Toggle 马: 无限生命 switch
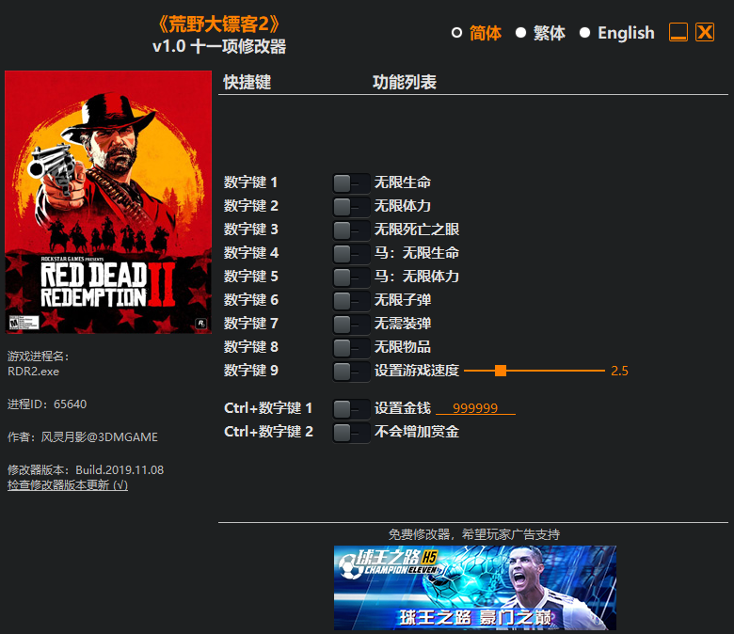The width and height of the screenshot is (734, 634). click(351, 254)
